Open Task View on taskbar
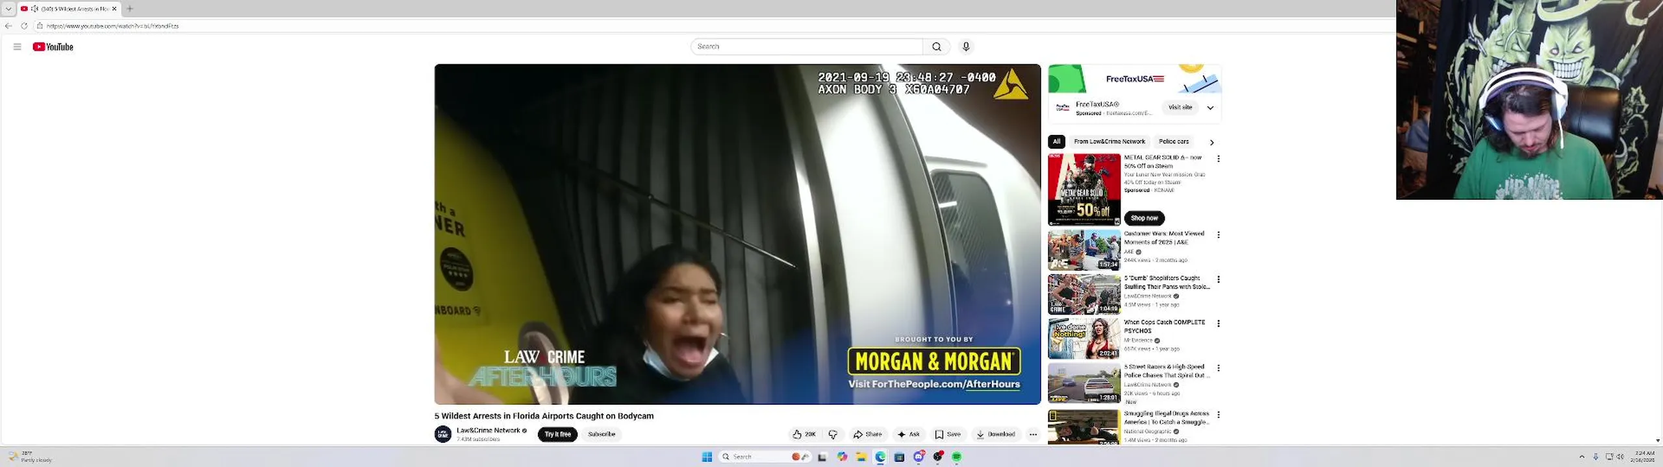The image size is (1663, 467). pyautogui.click(x=822, y=457)
